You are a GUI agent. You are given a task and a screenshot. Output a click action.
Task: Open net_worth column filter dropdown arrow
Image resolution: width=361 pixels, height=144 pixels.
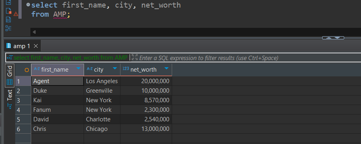pos(166,68)
